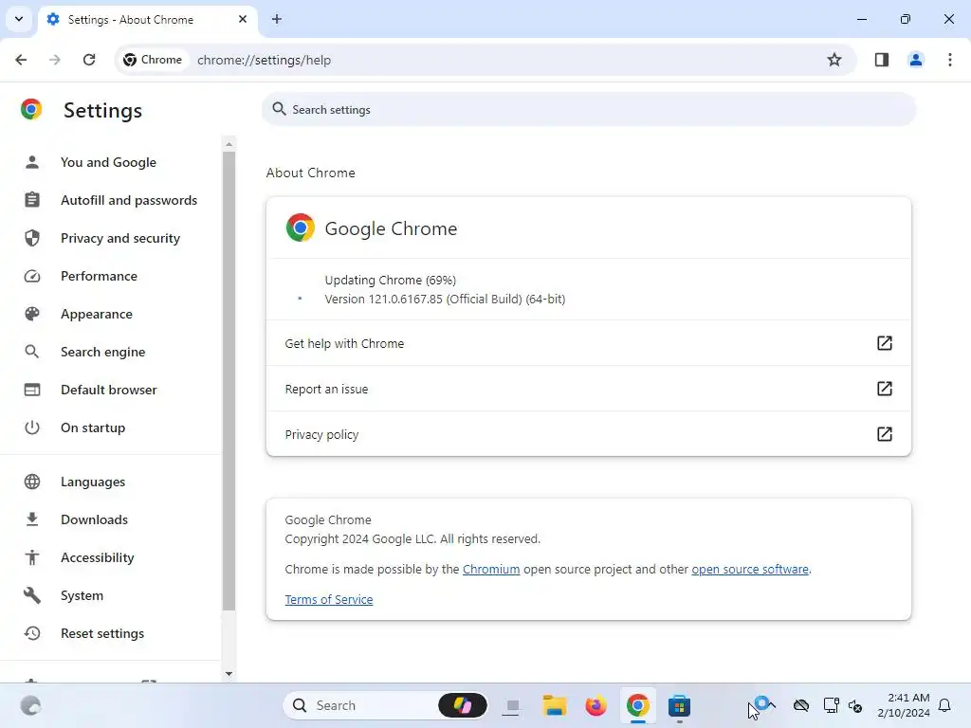Click the Version 121.0.6167.85 text

point(445,299)
